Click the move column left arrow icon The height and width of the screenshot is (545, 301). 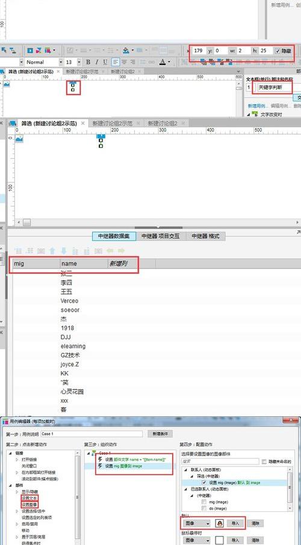point(110,251)
